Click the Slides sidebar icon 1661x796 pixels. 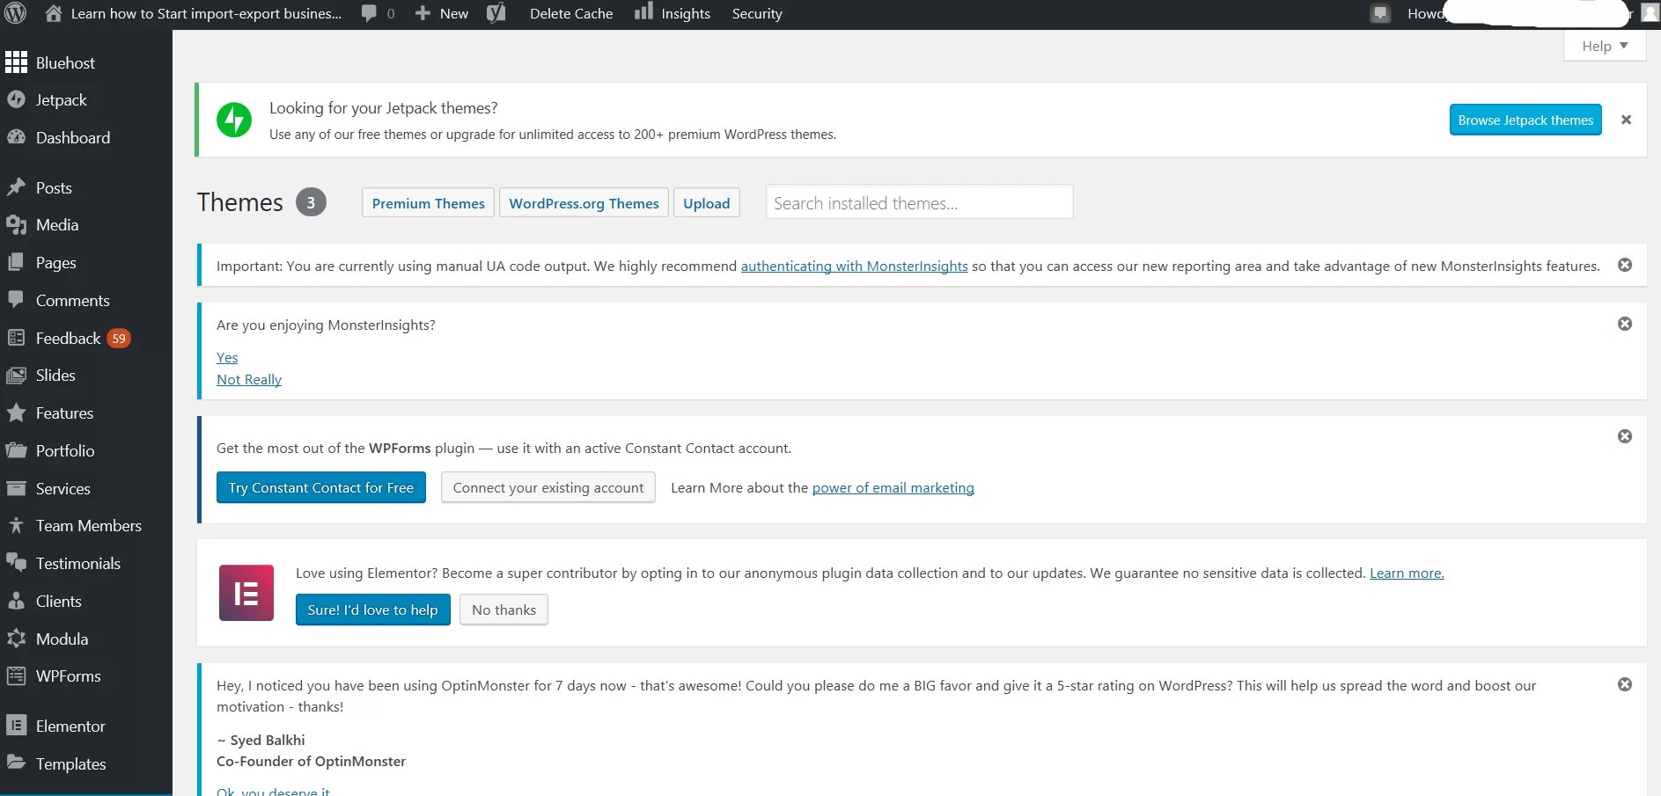[x=16, y=376]
